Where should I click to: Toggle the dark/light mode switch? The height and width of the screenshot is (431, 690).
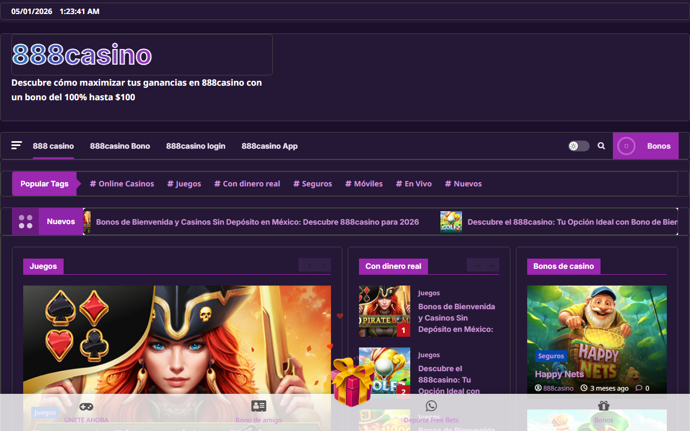[579, 146]
